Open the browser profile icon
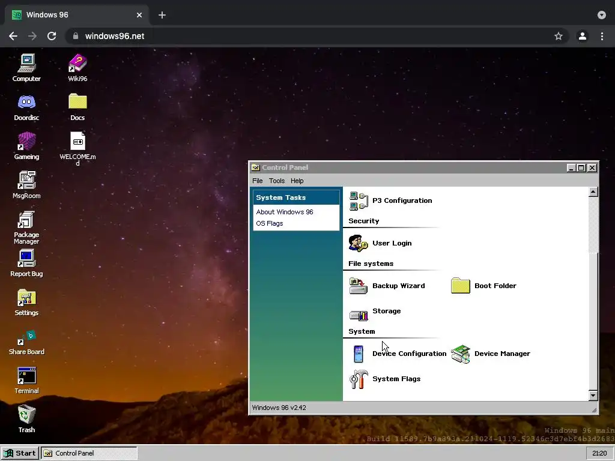Screen dimensions: 615x461 click(583, 36)
